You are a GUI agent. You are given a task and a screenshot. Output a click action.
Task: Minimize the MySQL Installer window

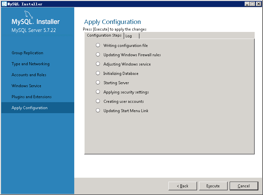[x=247, y=4]
